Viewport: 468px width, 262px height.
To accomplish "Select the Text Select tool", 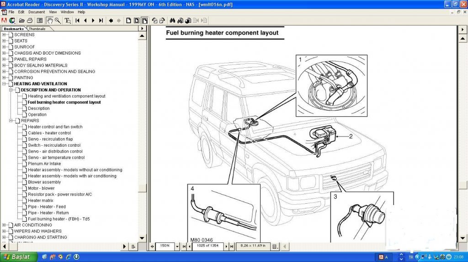I will point(68,21).
